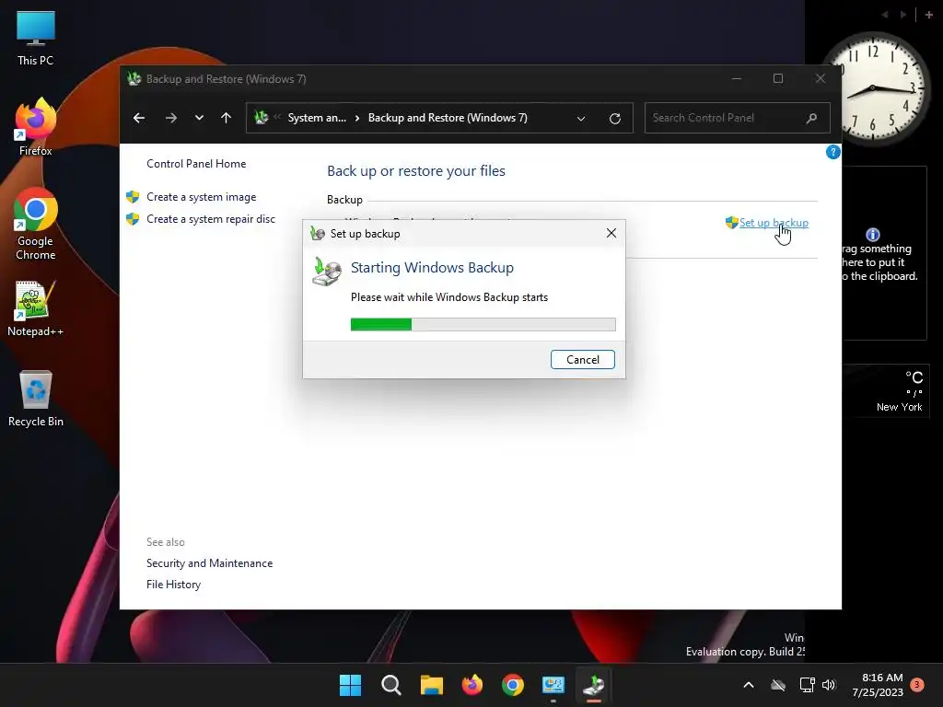
Task: Click the New York weather gadget
Action: (885, 390)
